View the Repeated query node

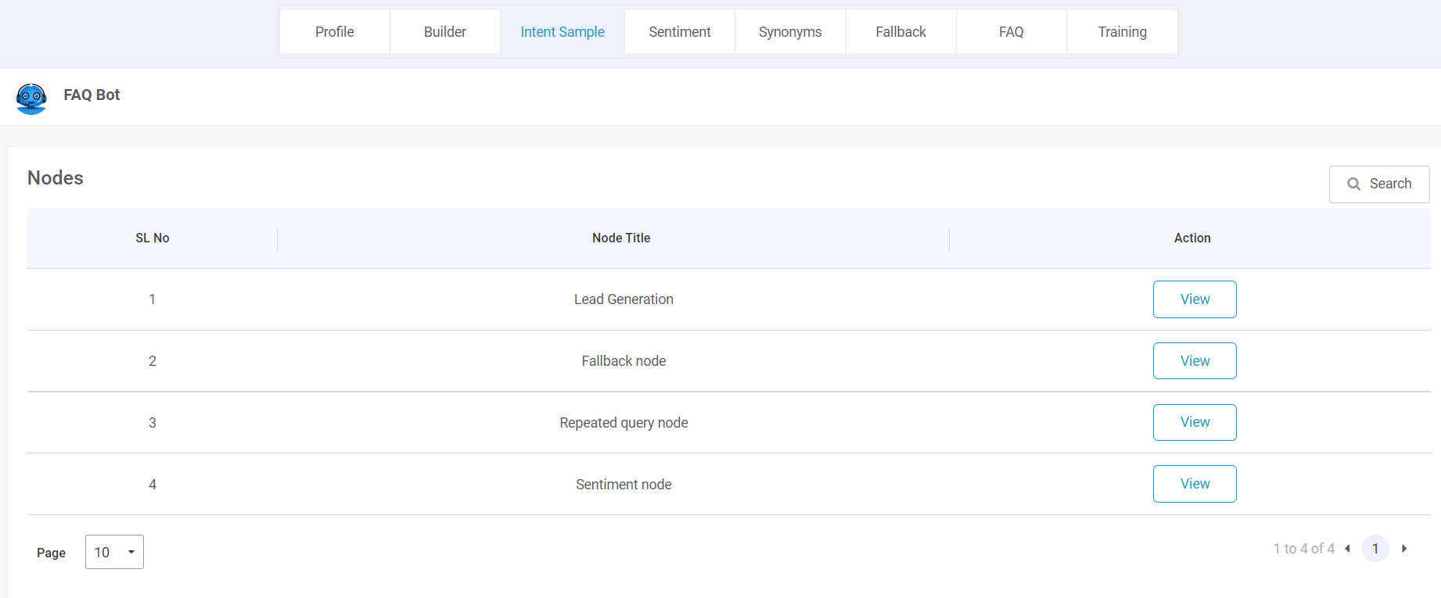(x=1195, y=422)
